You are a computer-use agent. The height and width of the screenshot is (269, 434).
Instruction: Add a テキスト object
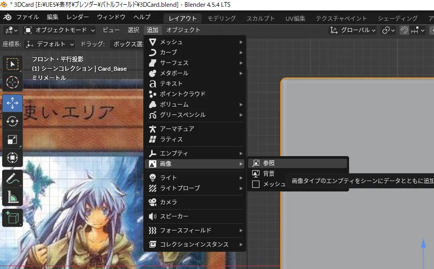(x=195, y=84)
